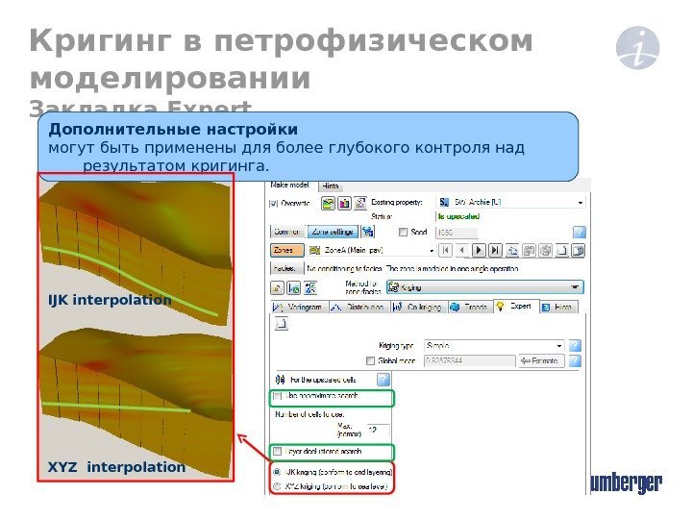Switch to the Make model tab
Screen dimensions: 692x519
tap(289, 185)
